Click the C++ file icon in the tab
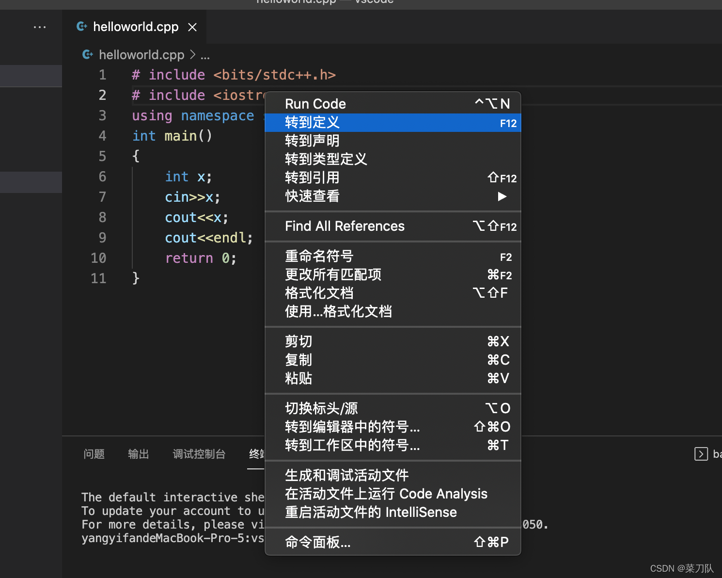Image resolution: width=722 pixels, height=578 pixels. coord(82,27)
